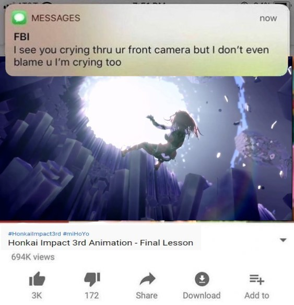Click the 'Share' text label
294x305 pixels.
pos(147,296)
